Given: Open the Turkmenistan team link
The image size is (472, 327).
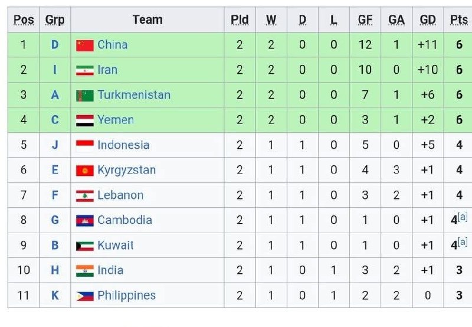Looking at the screenshot, I should coord(134,95).
